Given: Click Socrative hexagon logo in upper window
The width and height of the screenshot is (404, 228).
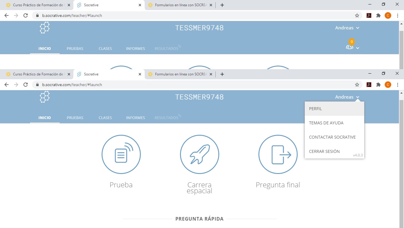Looking at the screenshot, I should [45, 28].
